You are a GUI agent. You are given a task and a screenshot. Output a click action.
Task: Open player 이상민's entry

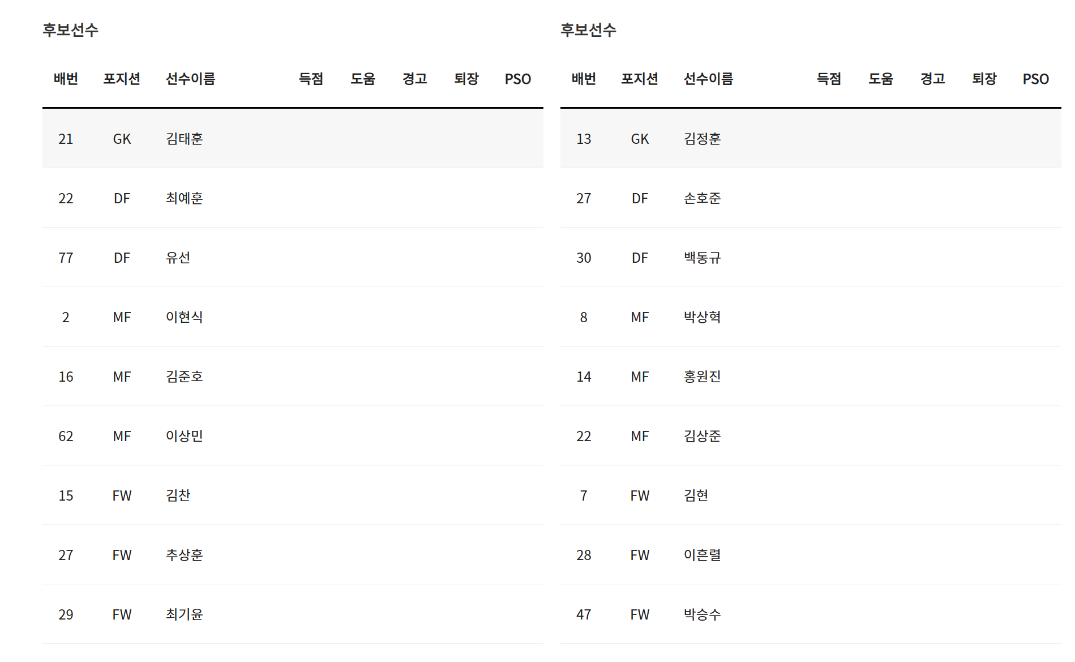[184, 436]
